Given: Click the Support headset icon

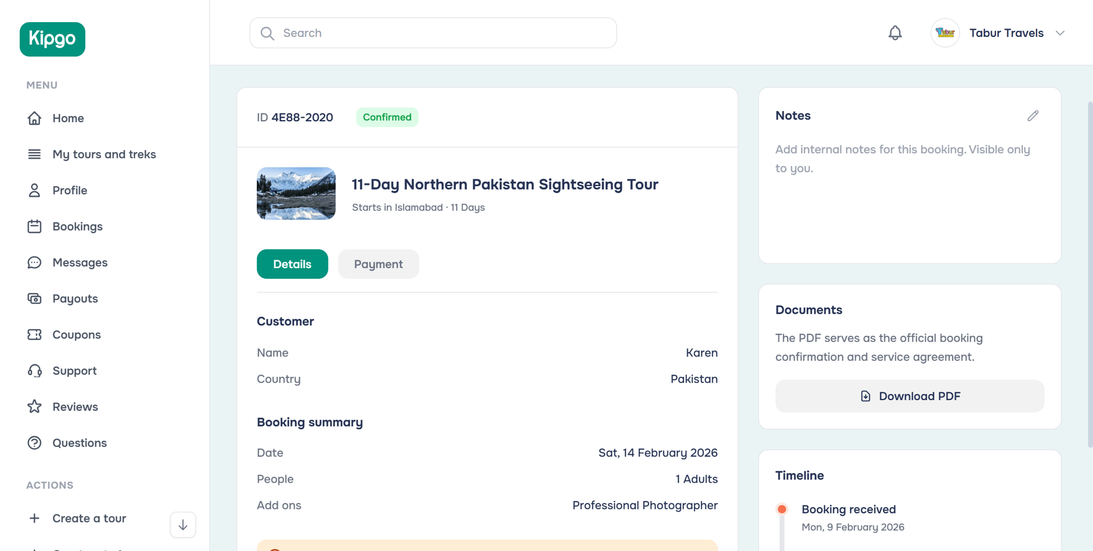Looking at the screenshot, I should [x=35, y=371].
